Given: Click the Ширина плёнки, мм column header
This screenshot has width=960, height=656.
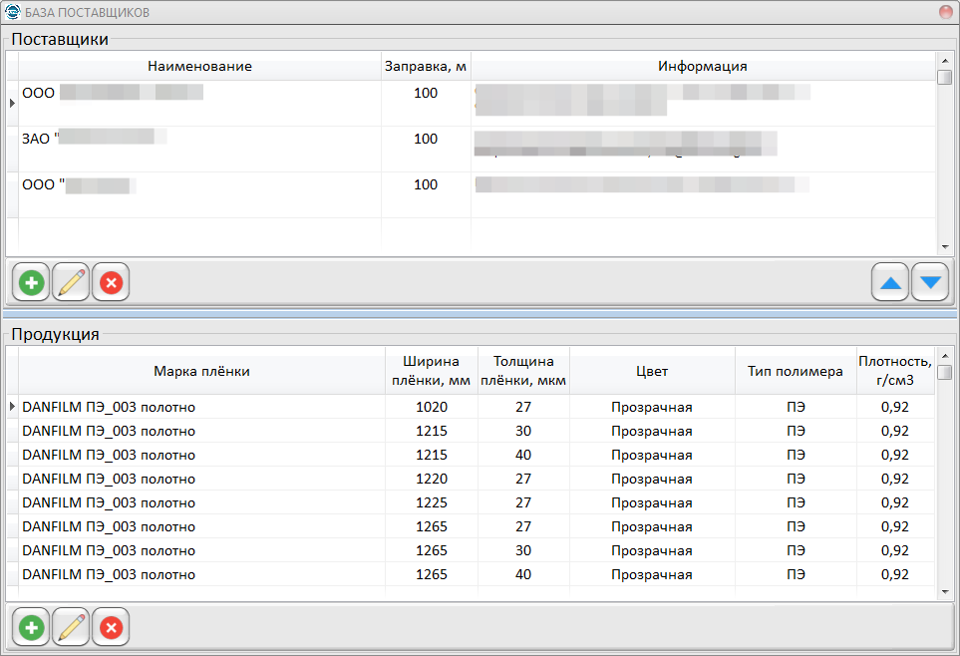Looking at the screenshot, I should [x=431, y=371].
